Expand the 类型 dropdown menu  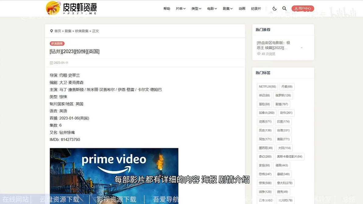[196, 9]
